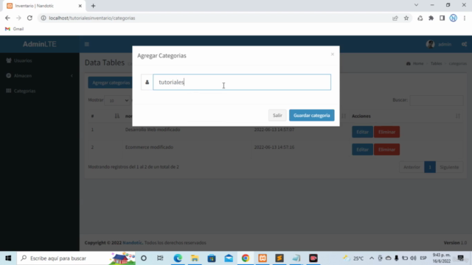
Task: Click page 1 pagination button
Action: click(x=430, y=167)
